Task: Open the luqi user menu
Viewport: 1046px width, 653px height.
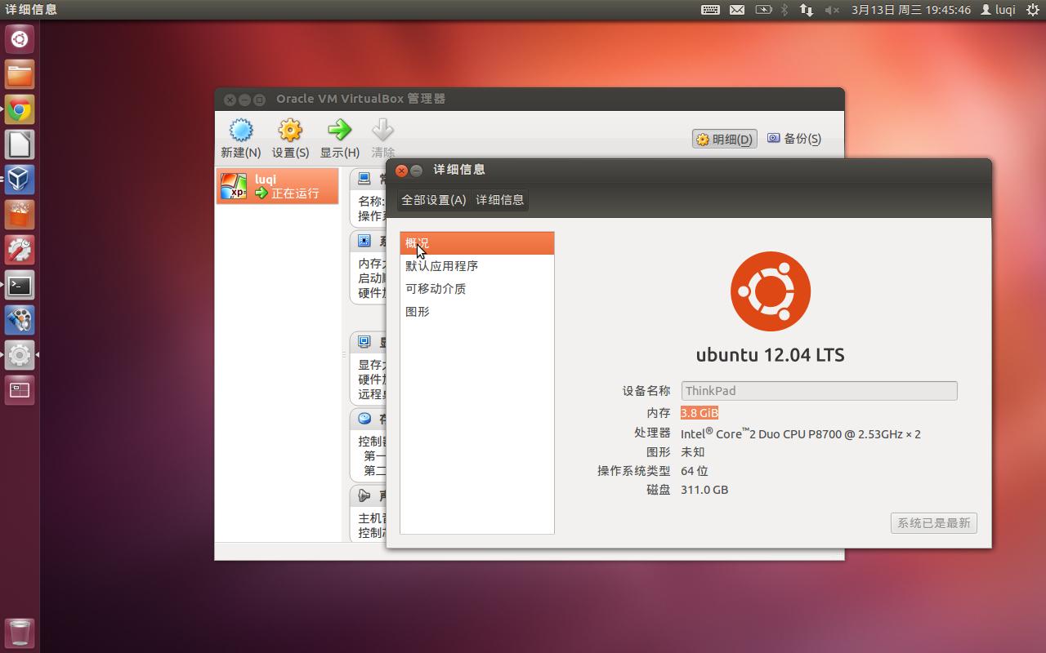Action: [998, 10]
